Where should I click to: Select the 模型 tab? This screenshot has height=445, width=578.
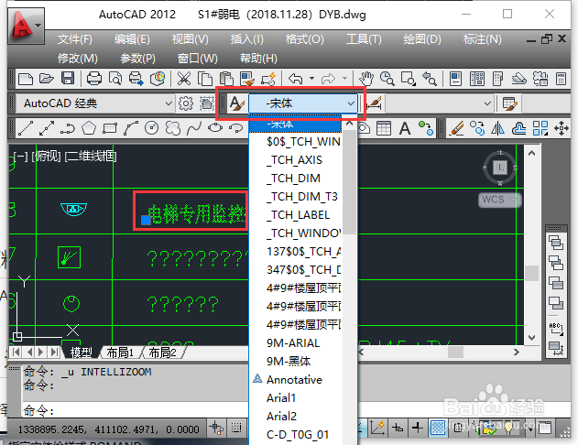click(x=82, y=353)
